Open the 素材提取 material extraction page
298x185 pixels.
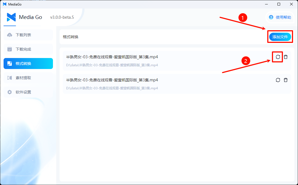[28, 78]
